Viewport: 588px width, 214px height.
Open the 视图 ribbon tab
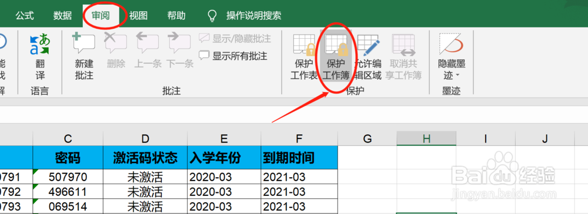click(138, 16)
